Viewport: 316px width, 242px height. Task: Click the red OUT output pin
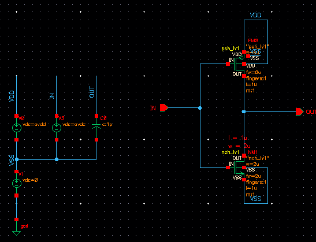coord(299,111)
